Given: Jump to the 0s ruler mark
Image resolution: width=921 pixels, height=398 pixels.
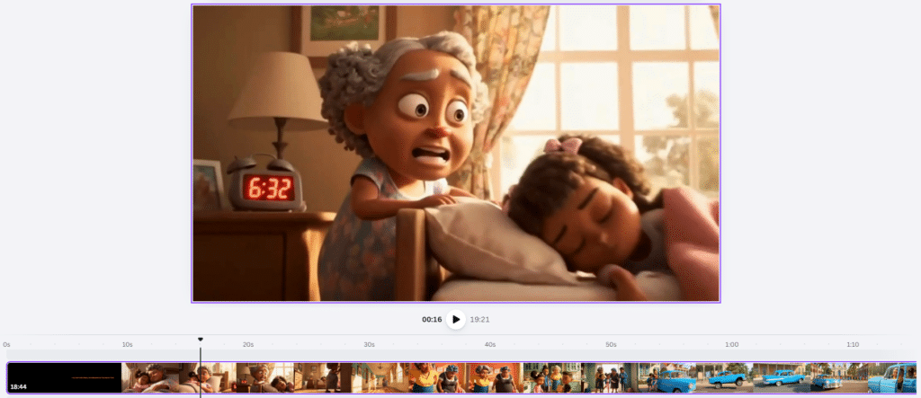Looking at the screenshot, I should pos(7,345).
